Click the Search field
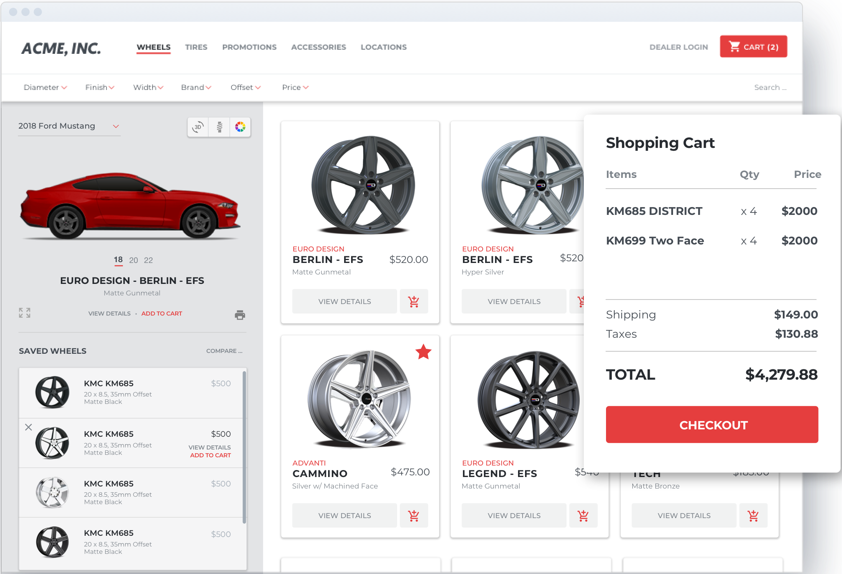The image size is (842, 574). (770, 88)
